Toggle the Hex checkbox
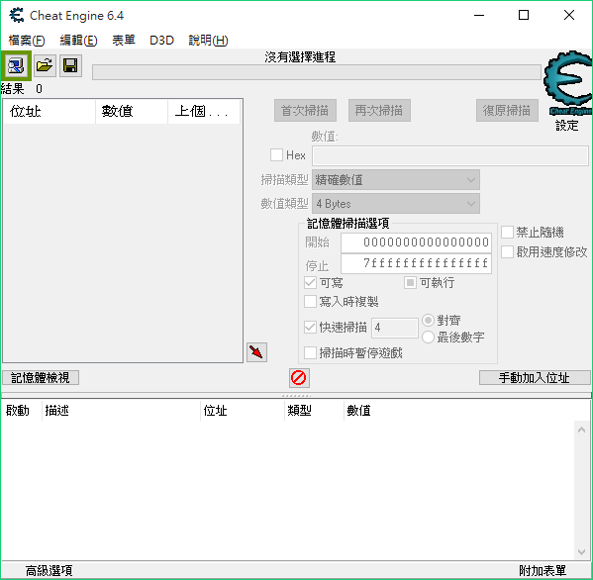The height and width of the screenshot is (580, 593). pyautogui.click(x=276, y=155)
